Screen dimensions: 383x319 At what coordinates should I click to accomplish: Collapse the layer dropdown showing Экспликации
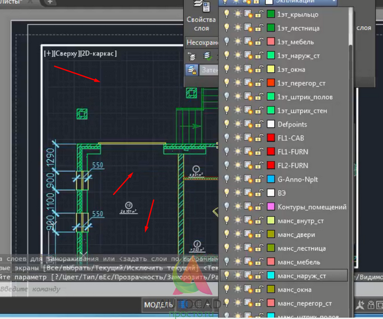click(x=278, y=2)
